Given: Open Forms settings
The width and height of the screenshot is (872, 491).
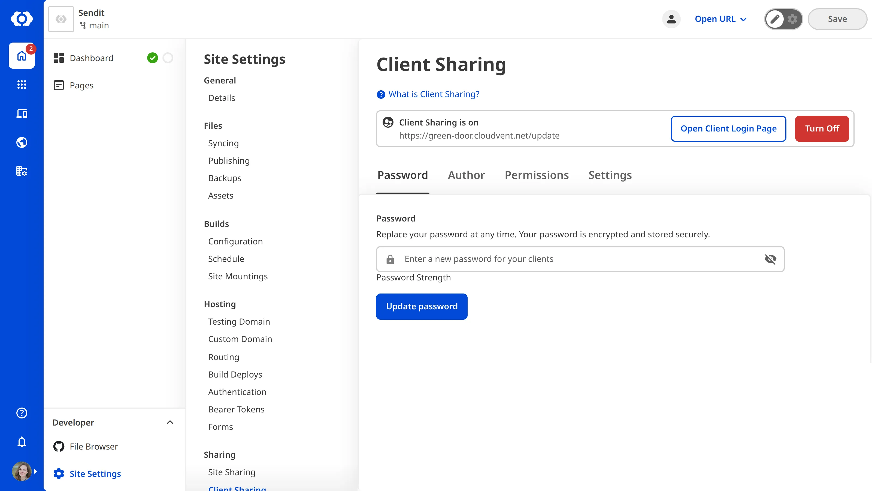Looking at the screenshot, I should pos(220,427).
